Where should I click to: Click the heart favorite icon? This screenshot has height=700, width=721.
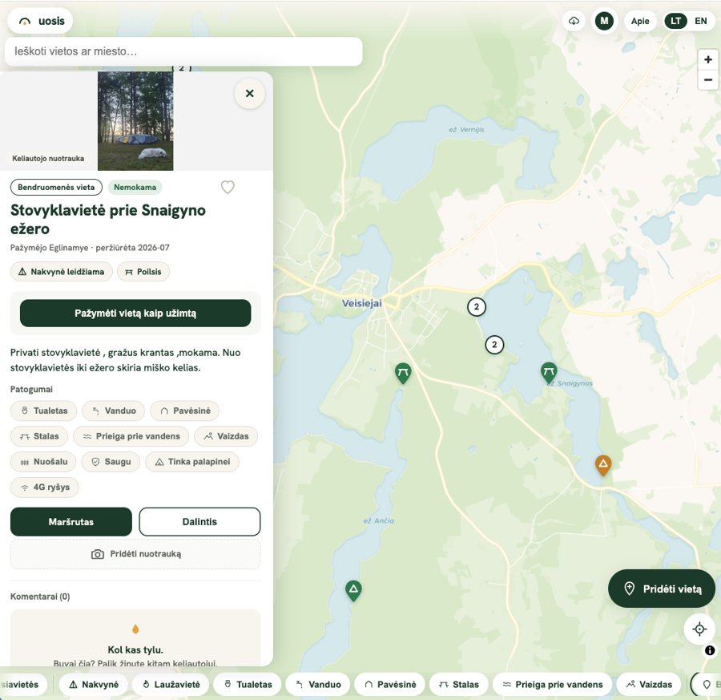[x=228, y=188]
